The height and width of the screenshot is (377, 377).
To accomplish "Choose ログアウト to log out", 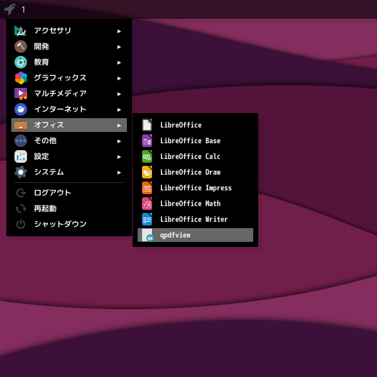I will point(52,193).
